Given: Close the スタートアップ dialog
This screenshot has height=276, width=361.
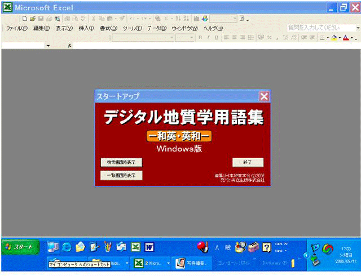Looking at the screenshot, I should pyautogui.click(x=264, y=96).
